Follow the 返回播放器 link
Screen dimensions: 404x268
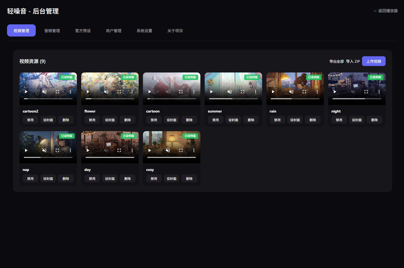click(x=386, y=11)
